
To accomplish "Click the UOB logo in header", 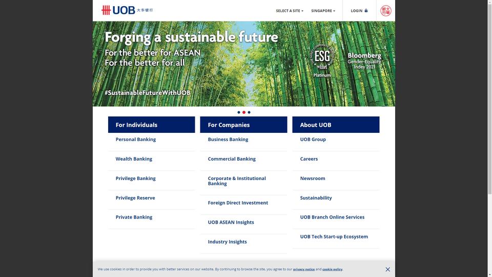I will (x=127, y=10).
